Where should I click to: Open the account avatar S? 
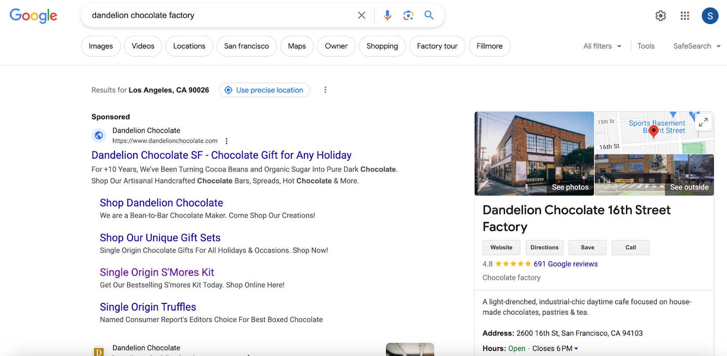(710, 16)
